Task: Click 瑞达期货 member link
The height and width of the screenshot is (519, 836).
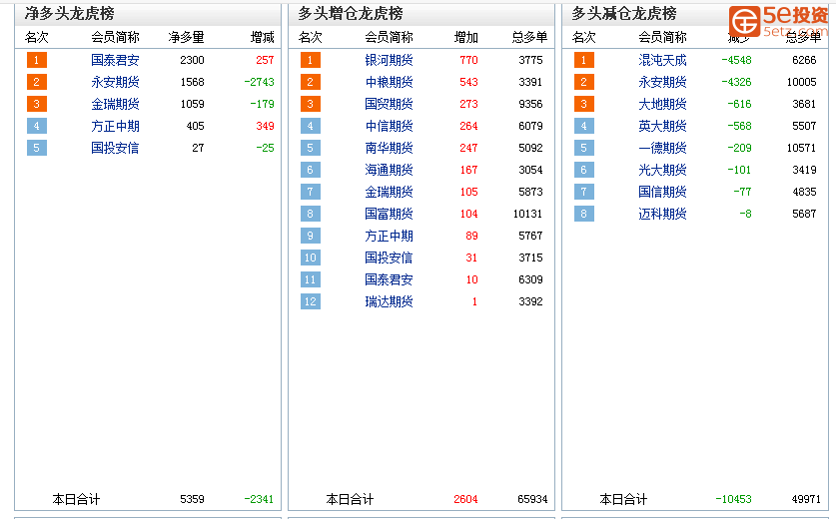Action: tap(389, 301)
